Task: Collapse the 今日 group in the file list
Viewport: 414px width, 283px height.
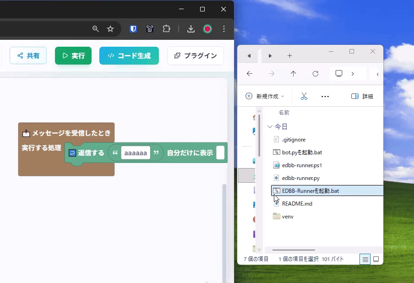Action: pos(269,126)
